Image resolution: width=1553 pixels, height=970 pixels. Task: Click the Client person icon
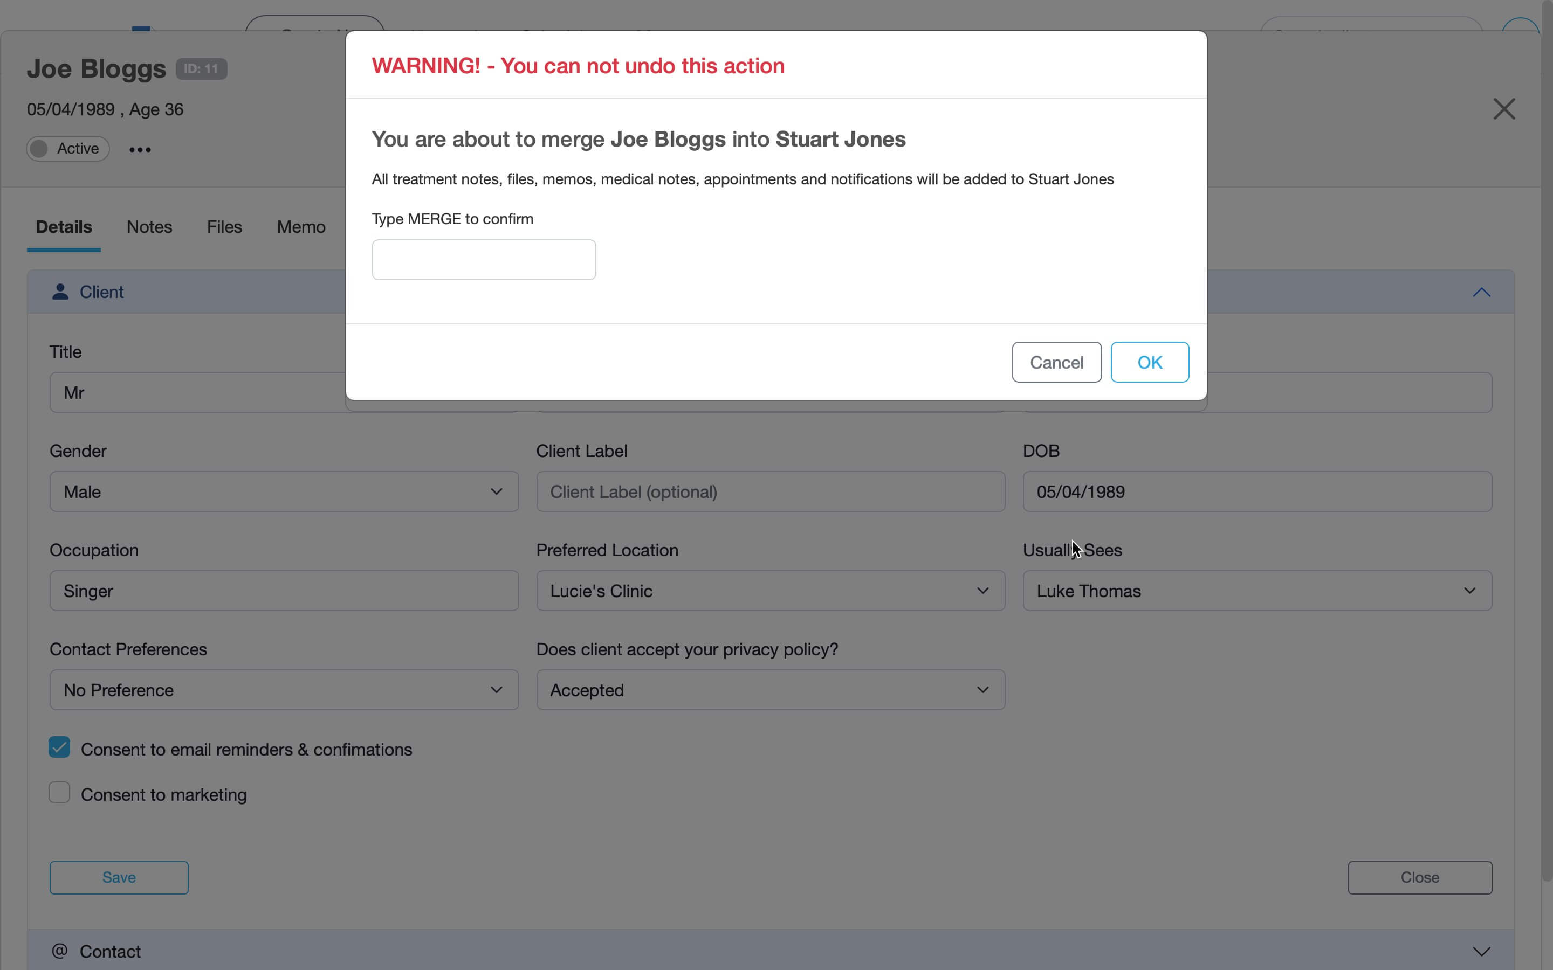[x=60, y=292]
